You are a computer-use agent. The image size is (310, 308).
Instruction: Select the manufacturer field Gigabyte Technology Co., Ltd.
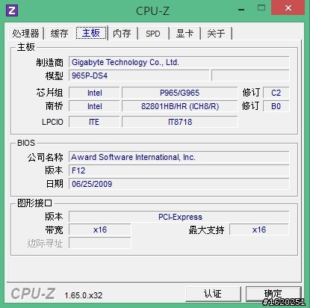[x=179, y=62]
